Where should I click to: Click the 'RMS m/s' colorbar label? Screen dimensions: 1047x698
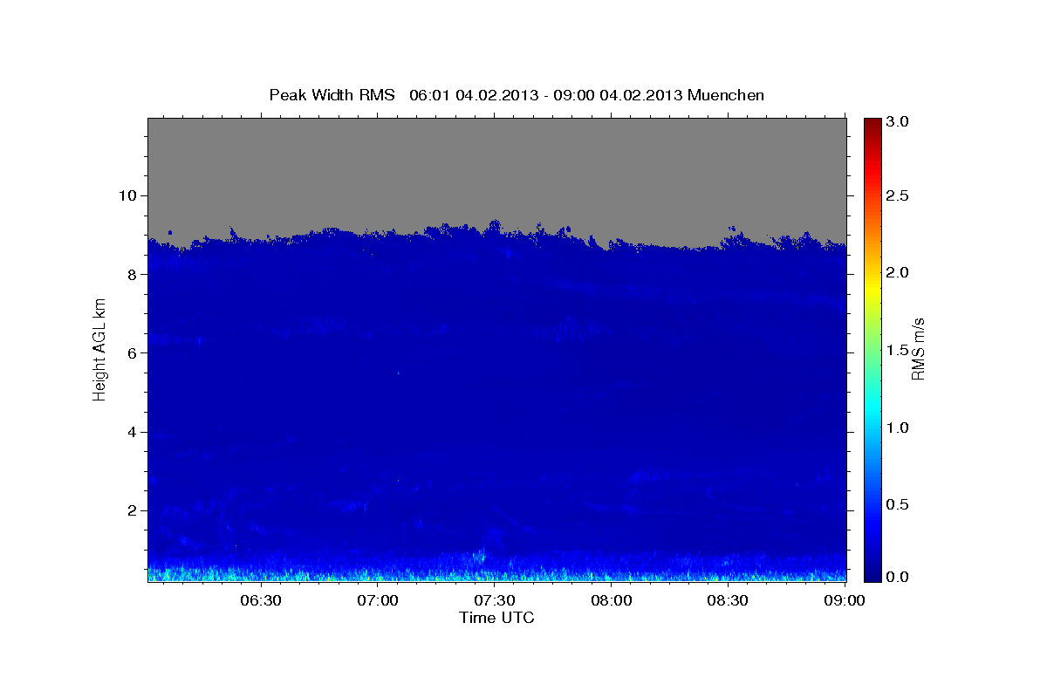tap(918, 349)
